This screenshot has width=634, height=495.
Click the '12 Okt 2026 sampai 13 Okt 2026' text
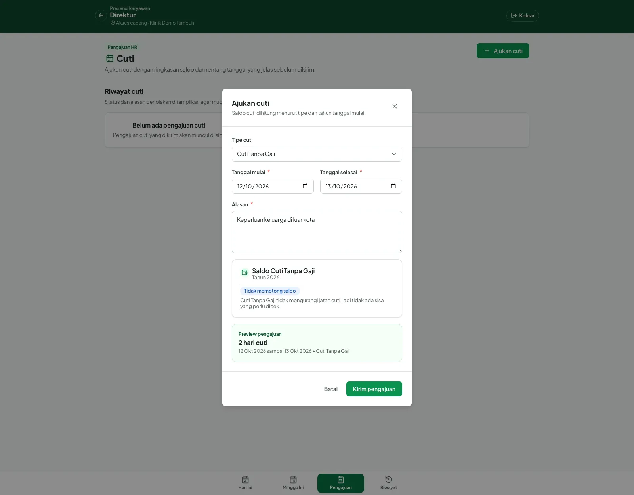point(275,351)
